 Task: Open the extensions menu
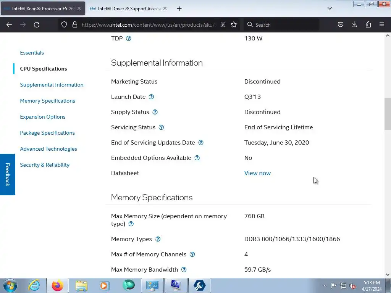[368, 25]
